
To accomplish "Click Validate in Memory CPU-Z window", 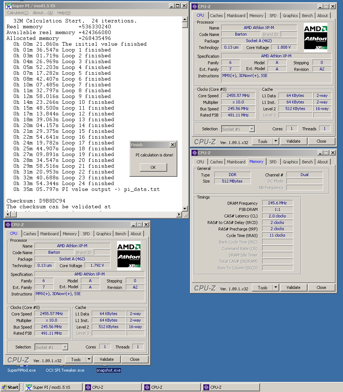I will pyautogui.click(x=293, y=287).
